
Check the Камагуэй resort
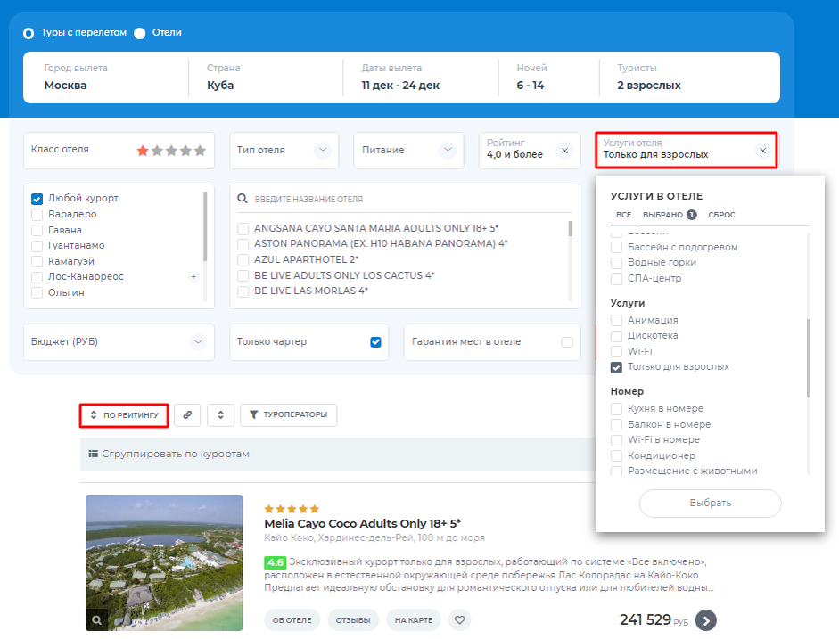click(37, 261)
